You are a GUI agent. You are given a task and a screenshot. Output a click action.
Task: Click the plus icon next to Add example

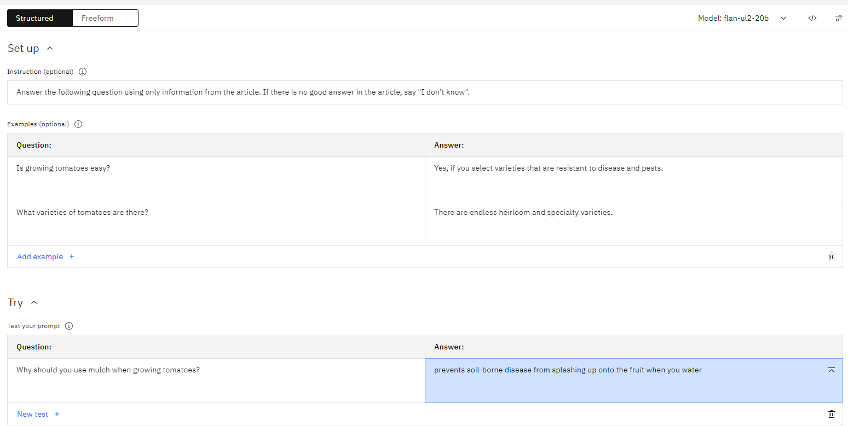(x=72, y=256)
